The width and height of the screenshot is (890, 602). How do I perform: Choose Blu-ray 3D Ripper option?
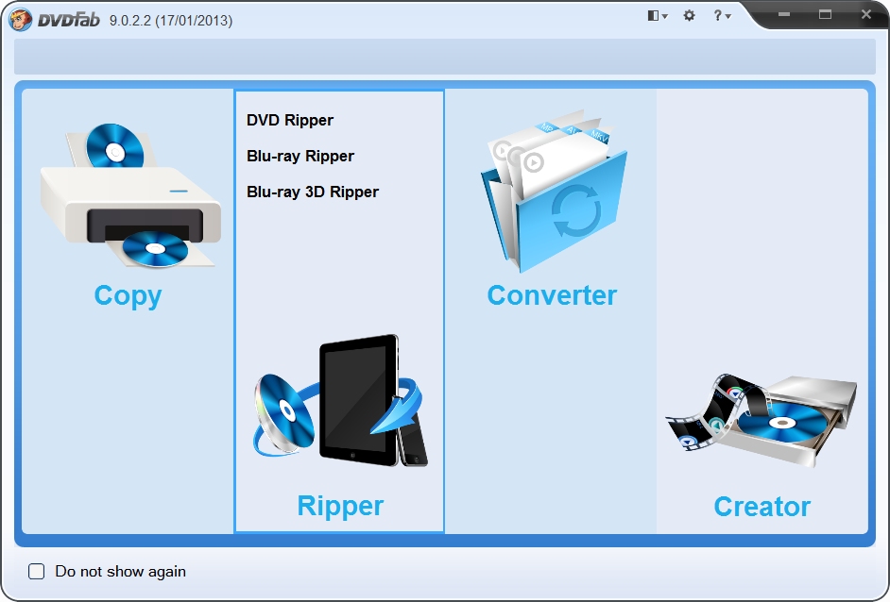[x=313, y=192]
